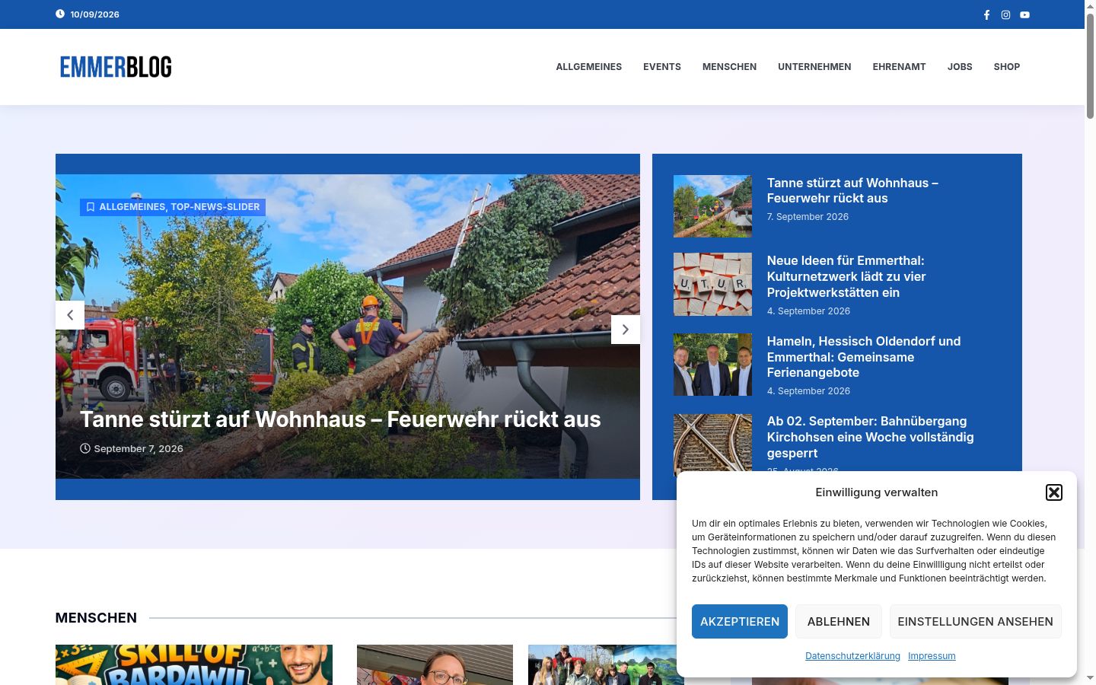1096x685 pixels.
Task: Open Bahnübergang Kirchohsen gesperrt article
Action: click(x=871, y=437)
